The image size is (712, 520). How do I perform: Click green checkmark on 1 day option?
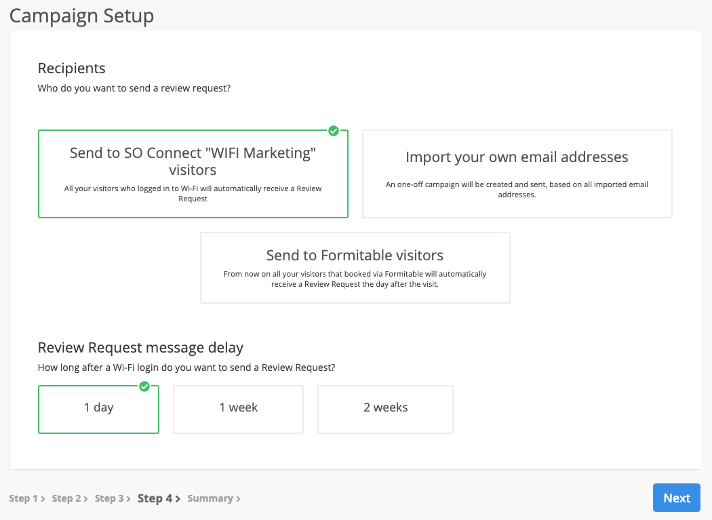click(x=144, y=386)
